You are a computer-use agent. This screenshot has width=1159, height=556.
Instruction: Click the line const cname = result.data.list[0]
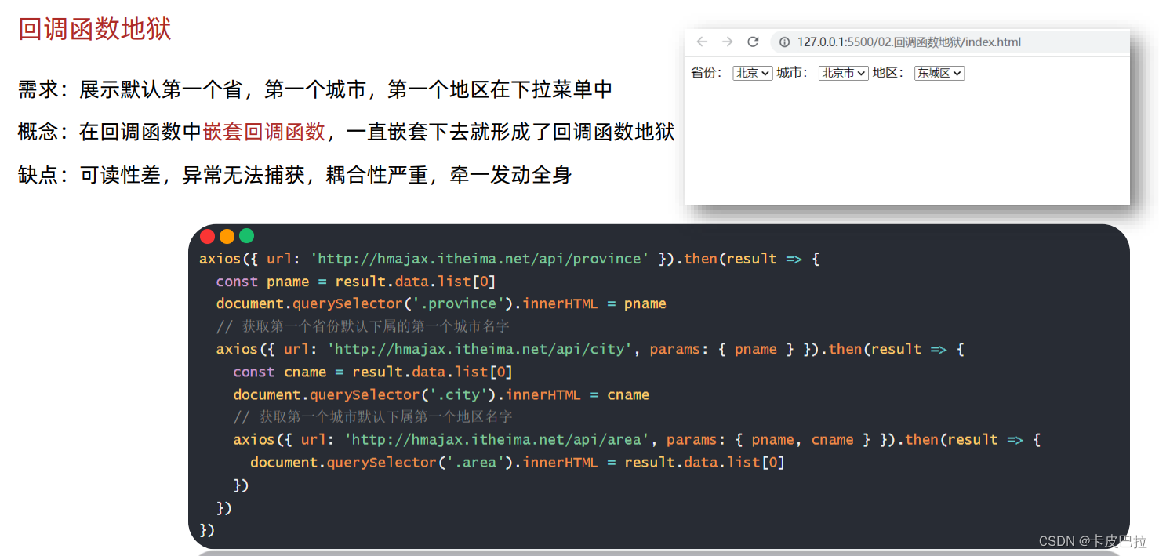[372, 372]
